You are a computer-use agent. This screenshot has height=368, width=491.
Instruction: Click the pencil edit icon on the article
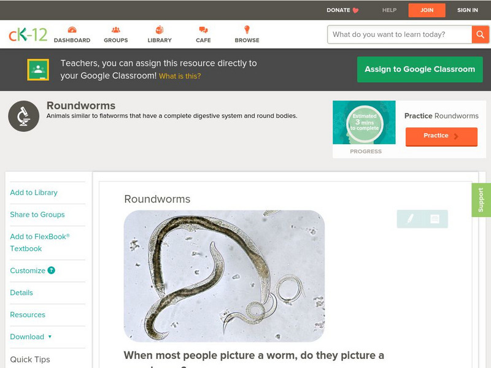point(411,220)
